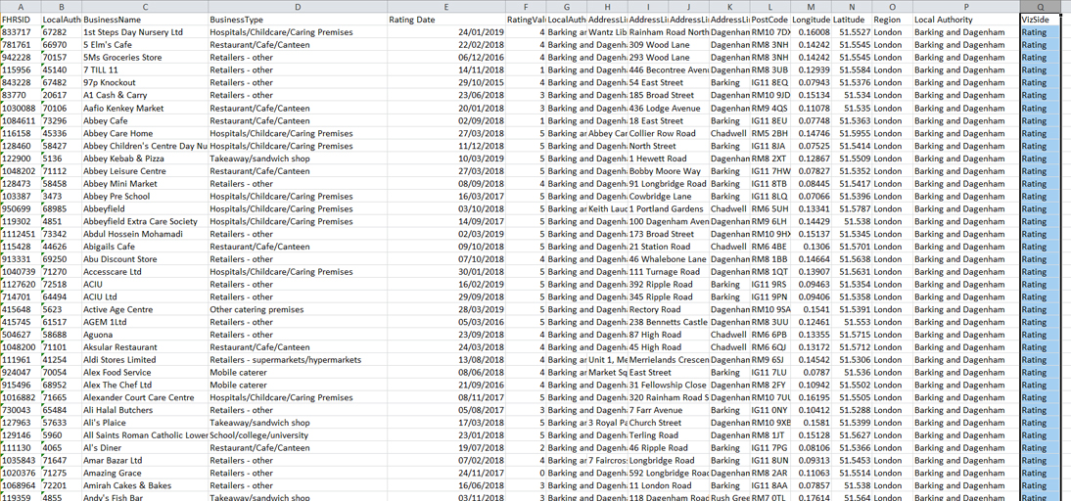Select column D header
1071x501 pixels.
[x=297, y=6]
